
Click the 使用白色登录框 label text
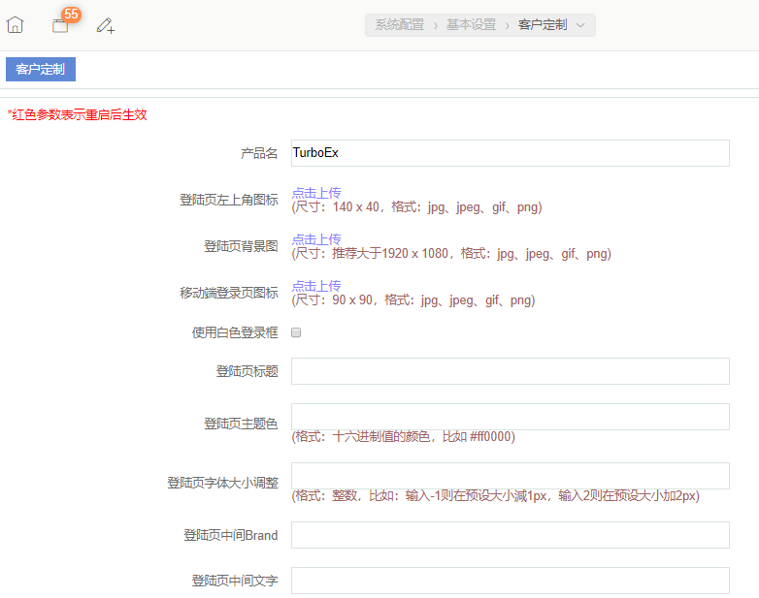coord(235,332)
